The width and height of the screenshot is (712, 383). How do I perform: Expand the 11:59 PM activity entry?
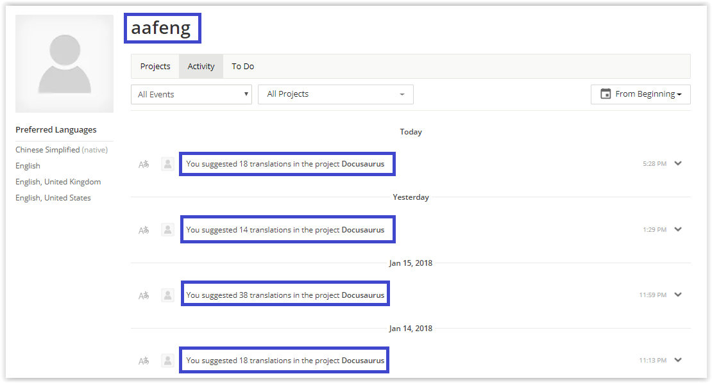(678, 295)
